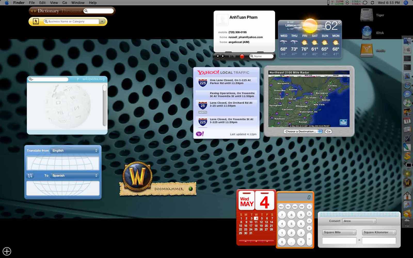The height and width of the screenshot is (258, 413).
Task: Click Go button on radar widget
Action: pos(328,131)
